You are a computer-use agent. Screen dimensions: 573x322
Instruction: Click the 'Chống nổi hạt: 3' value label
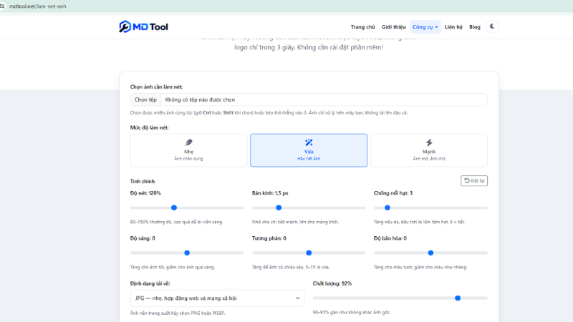(393, 193)
